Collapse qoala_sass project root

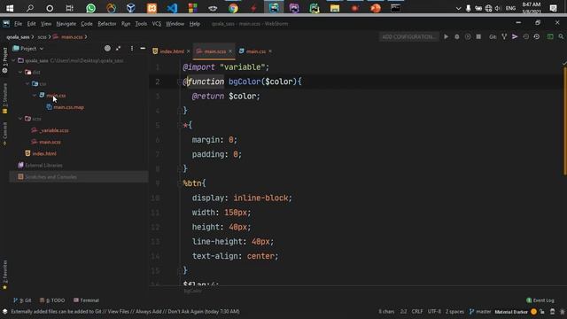pyautogui.click(x=14, y=61)
